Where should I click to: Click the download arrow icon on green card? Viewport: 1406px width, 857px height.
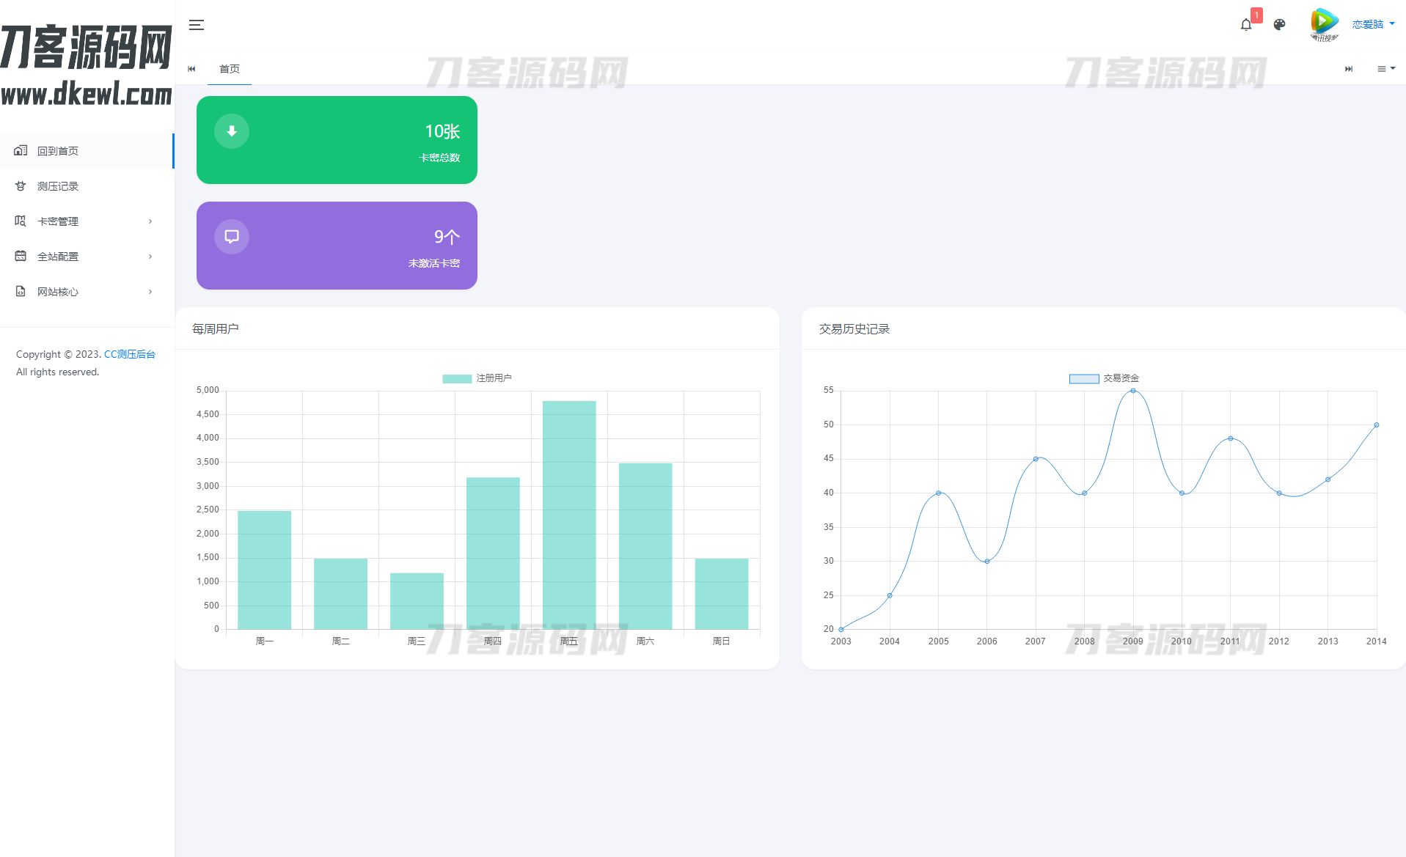tap(232, 131)
